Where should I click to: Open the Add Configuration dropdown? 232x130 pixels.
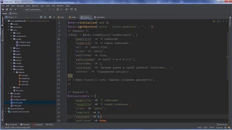pyautogui.click(x=33, y=9)
